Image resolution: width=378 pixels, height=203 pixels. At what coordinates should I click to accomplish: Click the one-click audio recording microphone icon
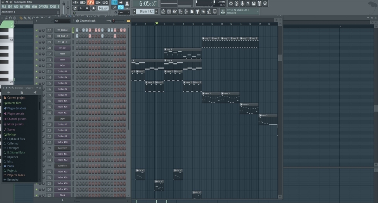point(242,3)
